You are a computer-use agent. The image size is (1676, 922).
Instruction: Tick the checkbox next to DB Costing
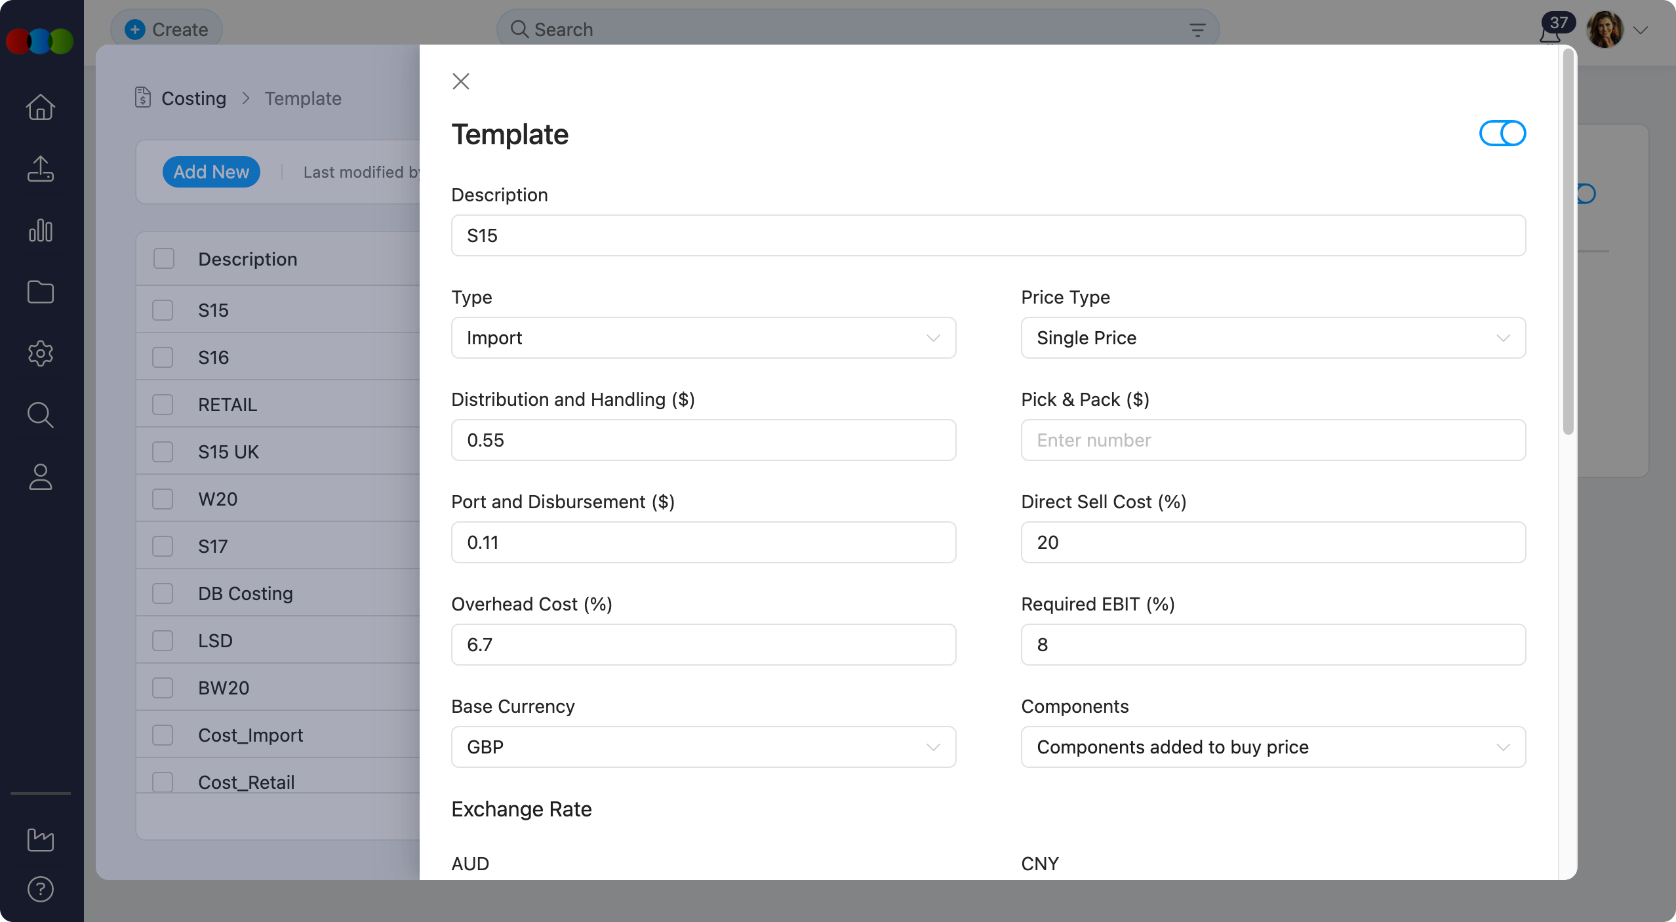pos(163,593)
